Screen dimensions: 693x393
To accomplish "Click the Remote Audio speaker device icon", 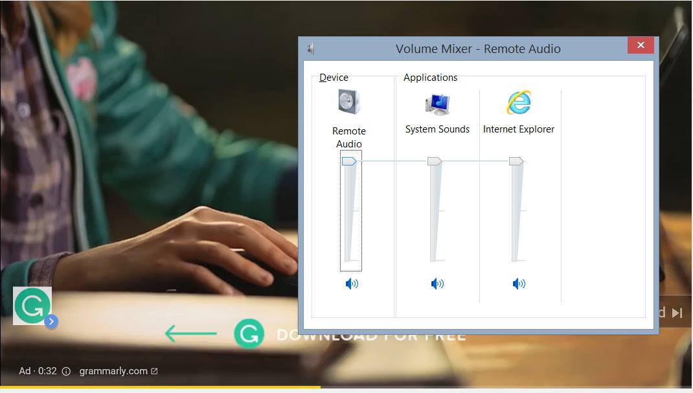I will [349, 102].
